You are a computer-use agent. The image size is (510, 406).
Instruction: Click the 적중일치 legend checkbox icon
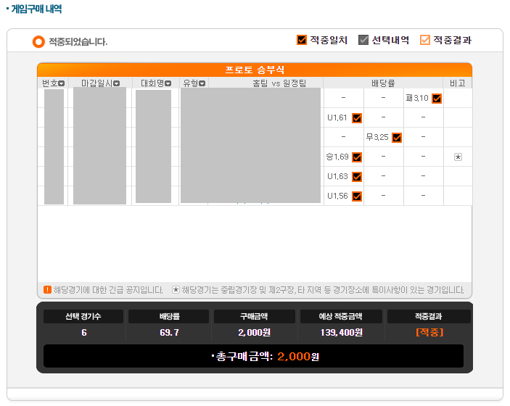[x=302, y=40]
